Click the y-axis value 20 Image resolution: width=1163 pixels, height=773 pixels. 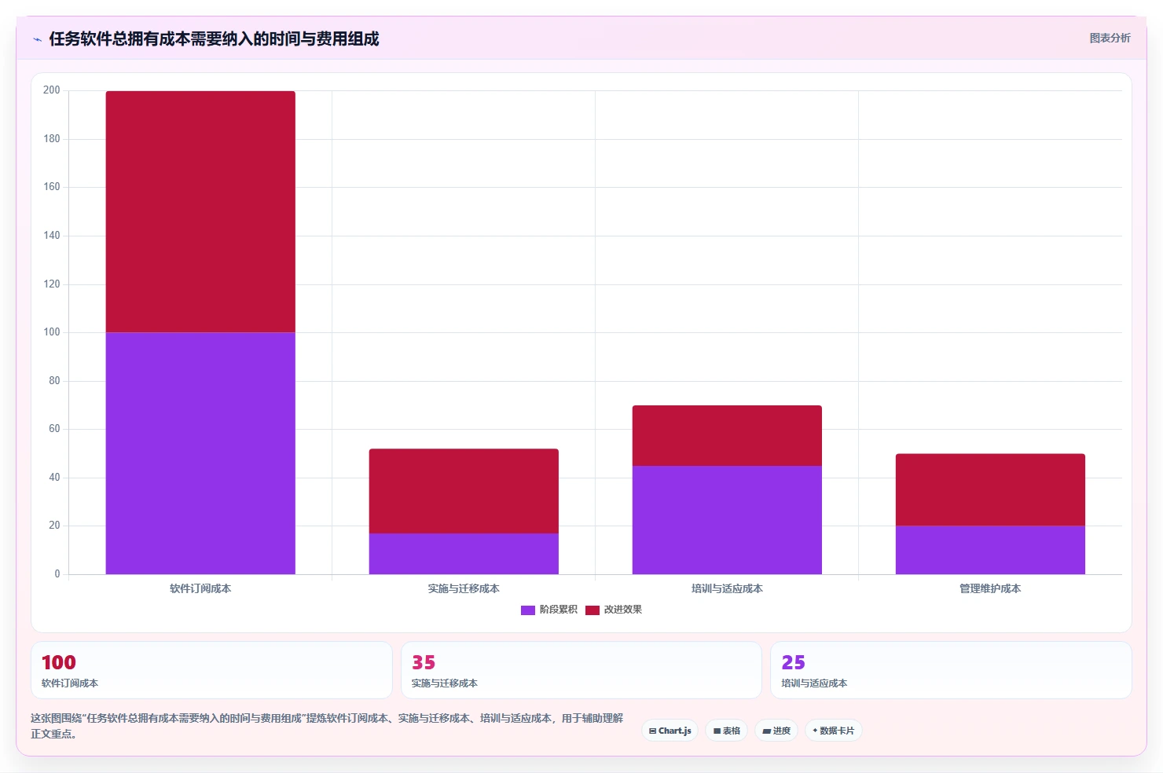click(x=54, y=526)
